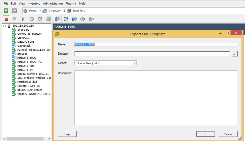
Task: Select the RHEL6.8_500G_NIC VM
Action: pos(30,62)
